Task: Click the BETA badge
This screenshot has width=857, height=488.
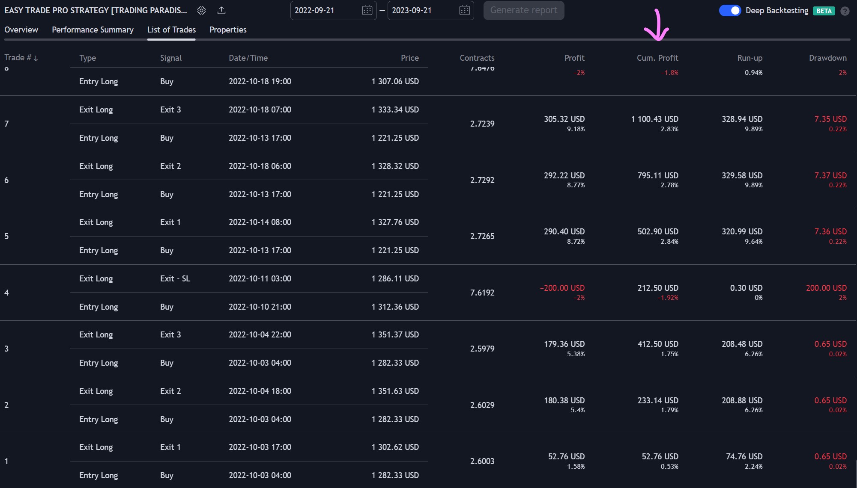Action: pos(824,11)
